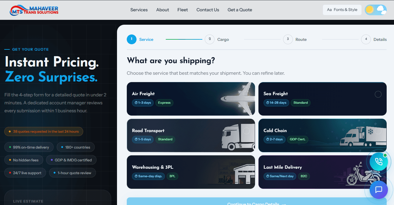This screenshot has width=394, height=205.
Task: Open the Fleet nav item
Action: pyautogui.click(x=183, y=10)
